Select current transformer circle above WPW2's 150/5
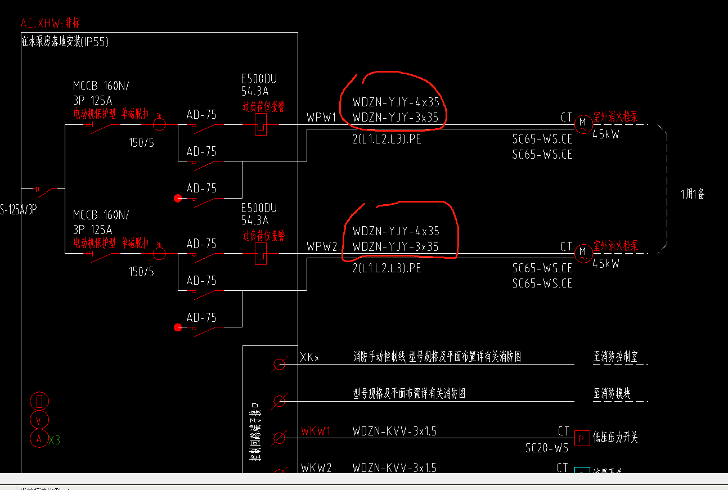 (159, 253)
